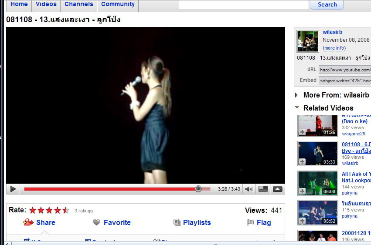Open the Share link
The height and width of the screenshot is (245, 371).
46,222
